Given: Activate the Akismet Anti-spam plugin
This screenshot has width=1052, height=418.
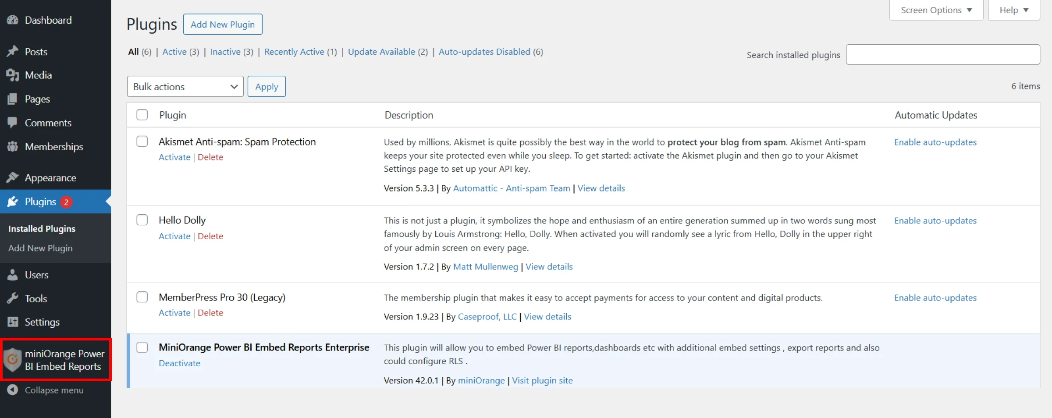Looking at the screenshot, I should tap(174, 157).
